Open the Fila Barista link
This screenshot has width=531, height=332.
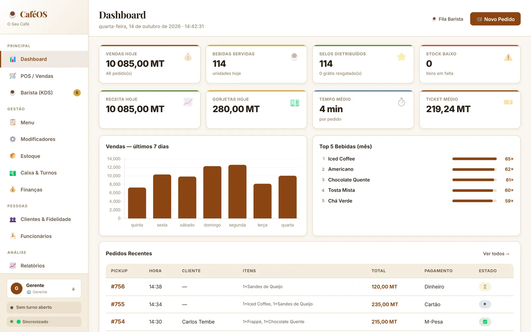point(447,19)
